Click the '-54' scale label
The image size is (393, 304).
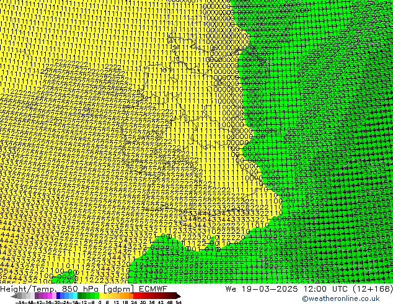point(20,302)
